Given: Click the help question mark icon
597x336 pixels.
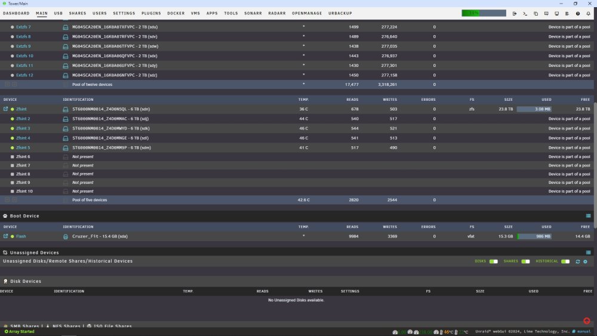Looking at the screenshot, I should pos(577,13).
